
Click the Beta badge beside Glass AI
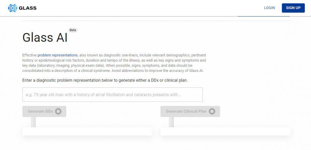coord(73,30)
